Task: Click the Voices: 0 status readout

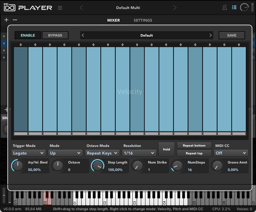Action: coord(244,209)
